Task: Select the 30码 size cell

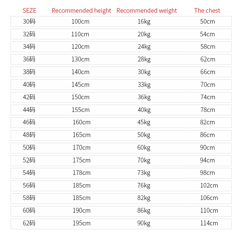Action: pyautogui.click(x=29, y=21)
